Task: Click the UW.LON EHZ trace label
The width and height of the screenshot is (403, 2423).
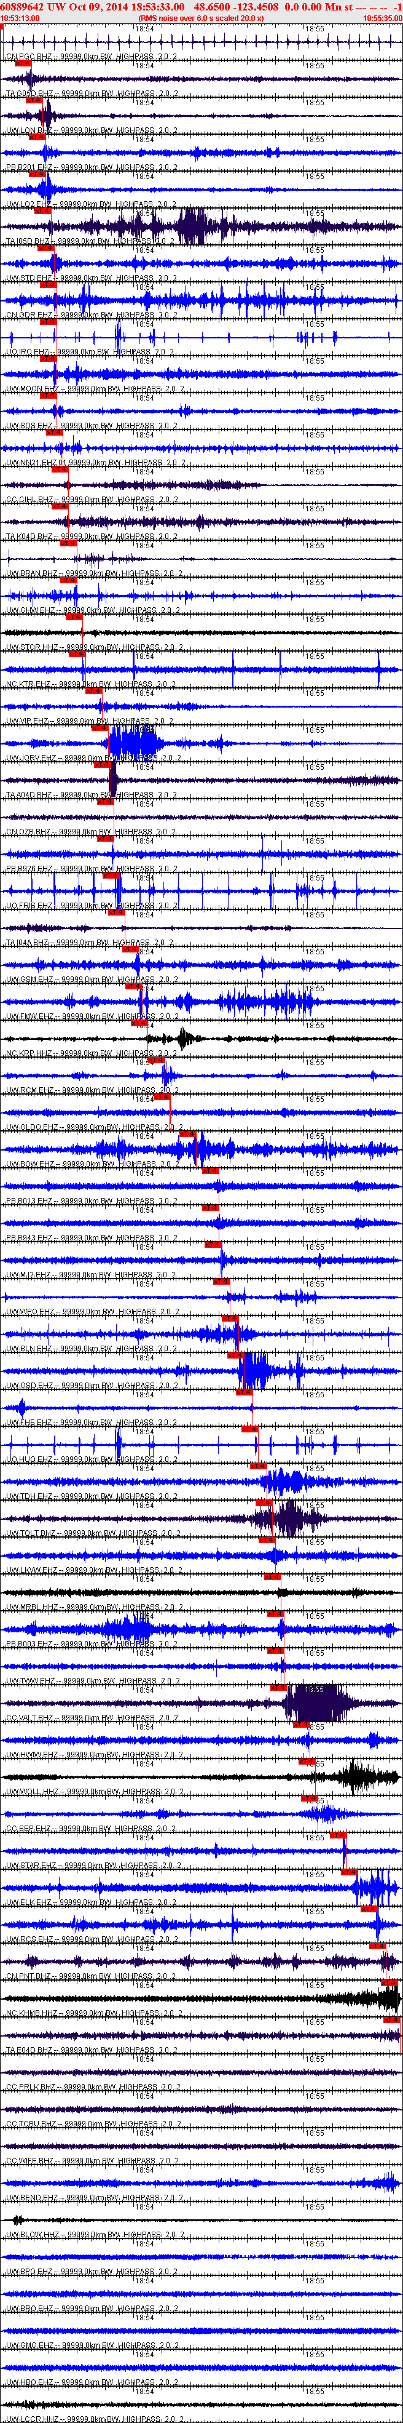Action: point(92,130)
